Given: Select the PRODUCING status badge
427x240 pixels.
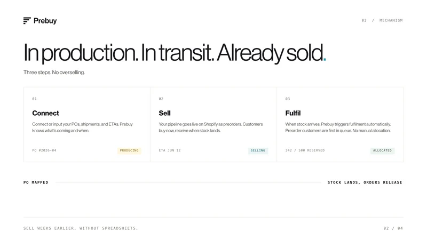Looking at the screenshot, I should point(129,150).
